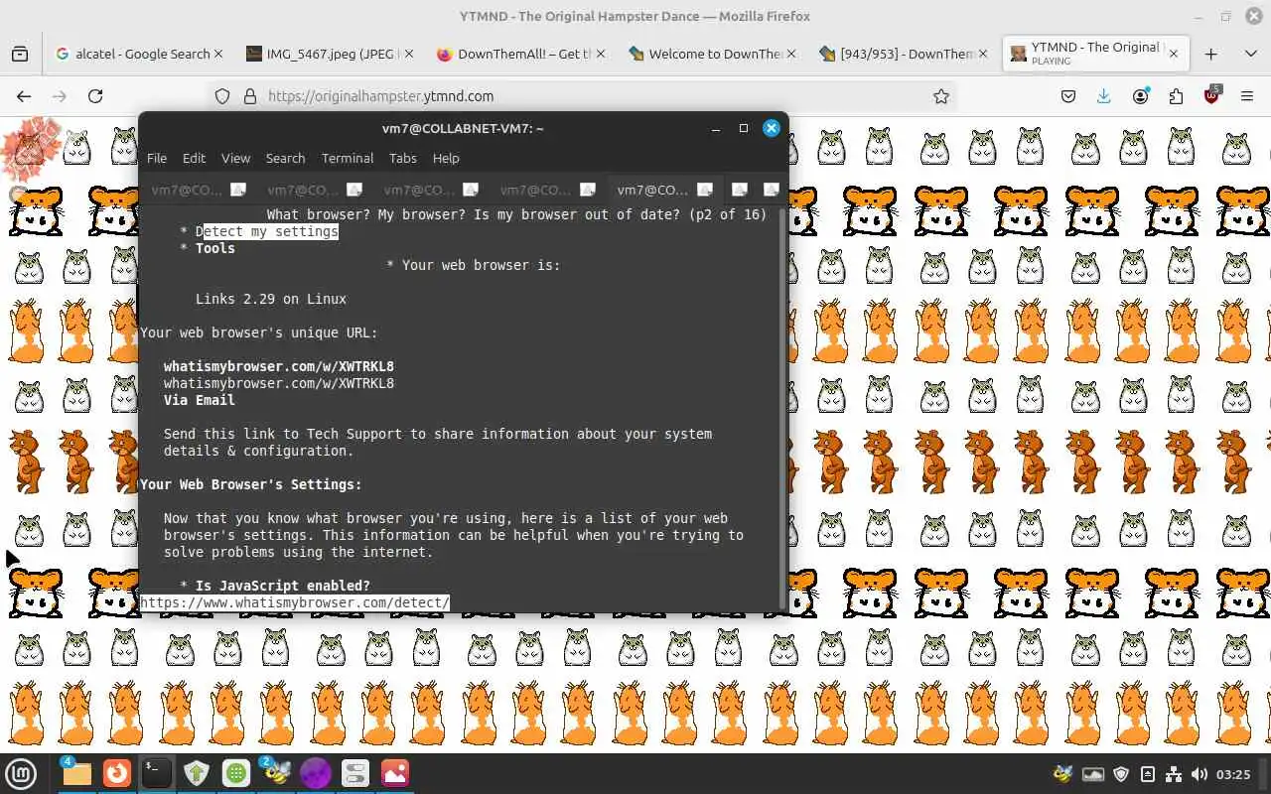Open the Linux Mint start menu
The width and height of the screenshot is (1271, 794).
pyautogui.click(x=21, y=773)
